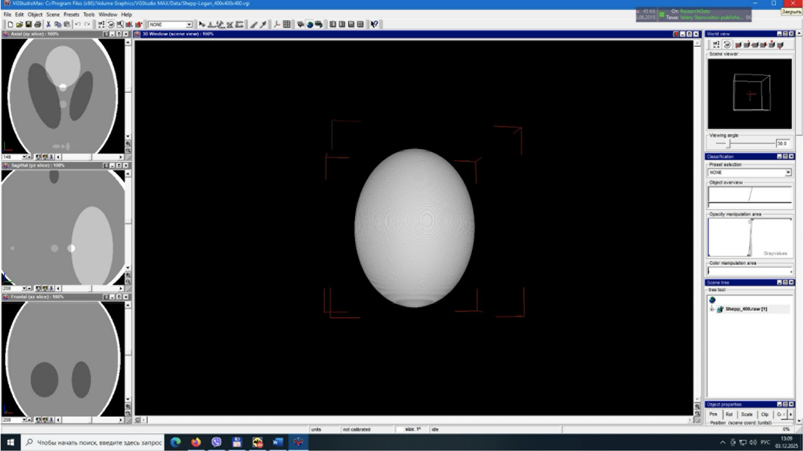Click the four-pane window layout icon
The image size is (803, 451).
coord(360,24)
